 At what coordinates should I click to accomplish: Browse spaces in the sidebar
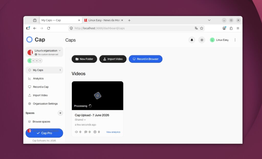(x=44, y=122)
